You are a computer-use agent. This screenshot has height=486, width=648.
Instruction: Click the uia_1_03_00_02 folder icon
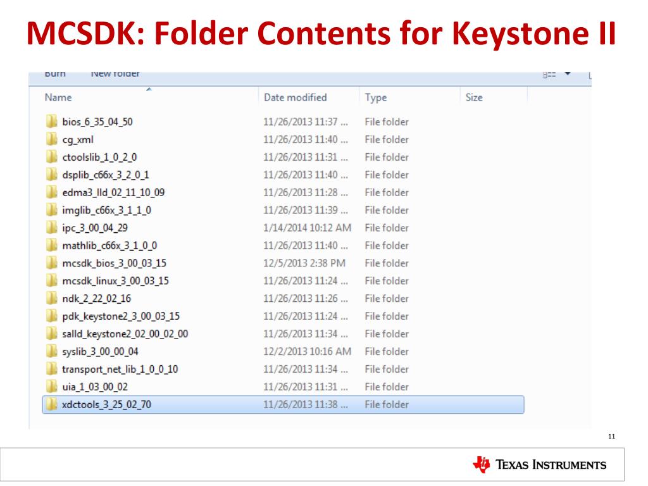click(52, 387)
